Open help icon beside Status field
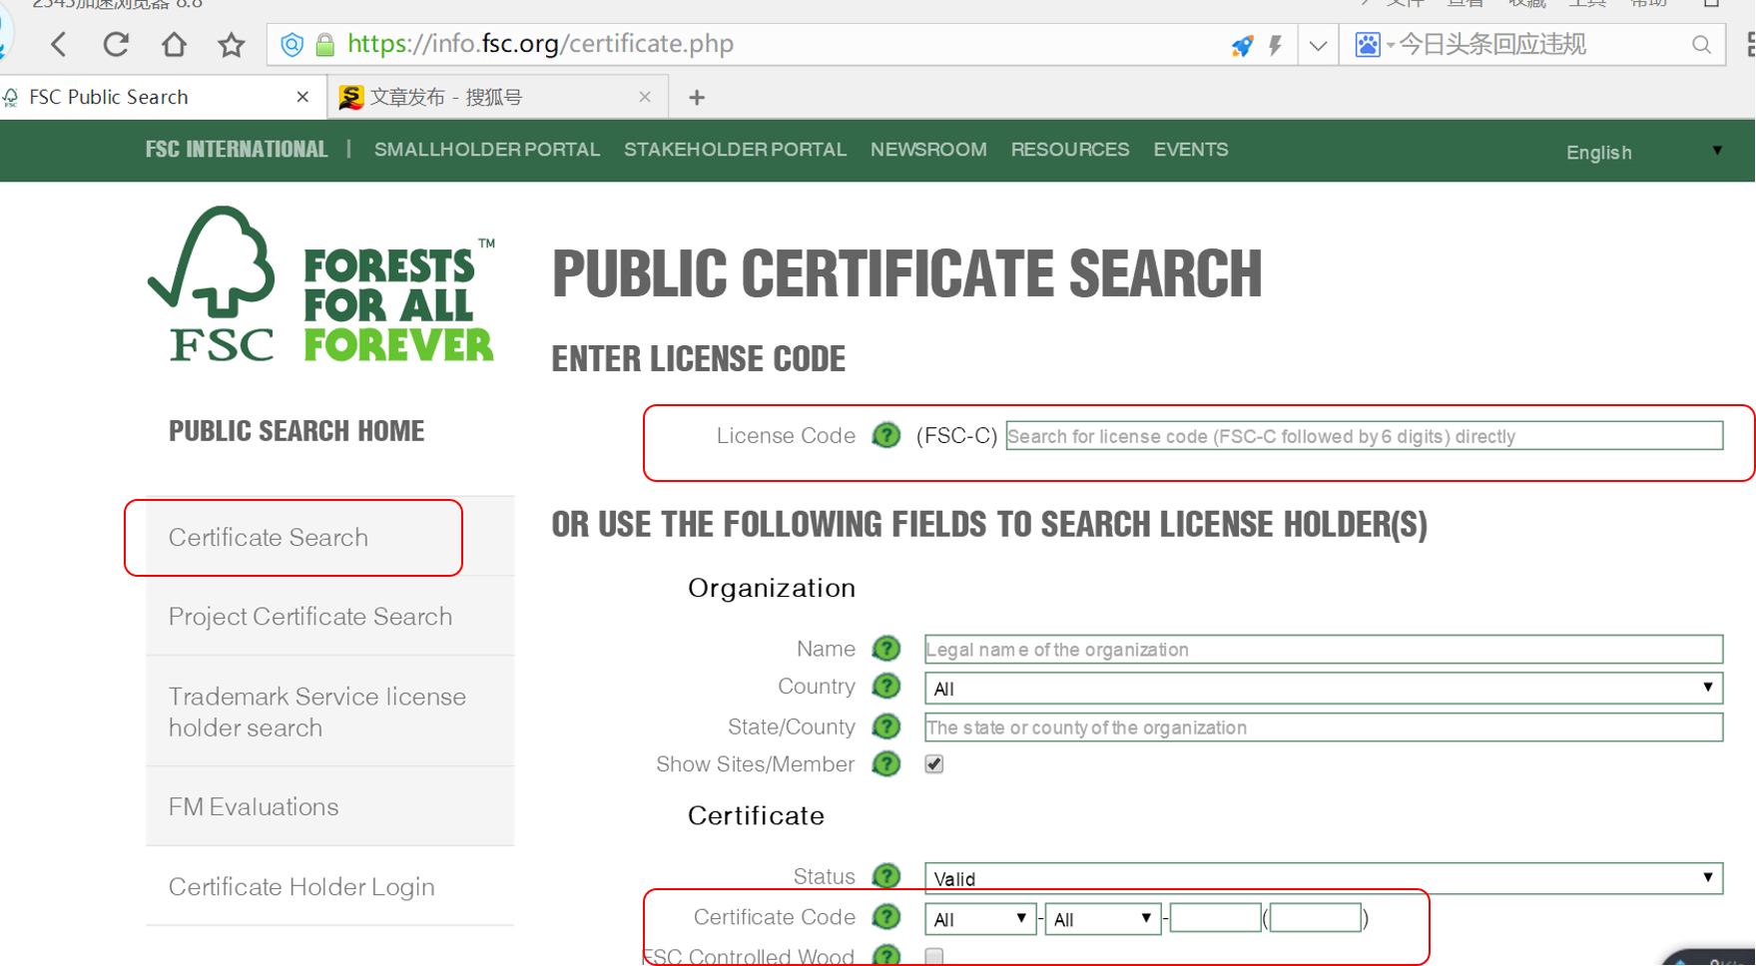The image size is (1756, 966). tap(885, 876)
